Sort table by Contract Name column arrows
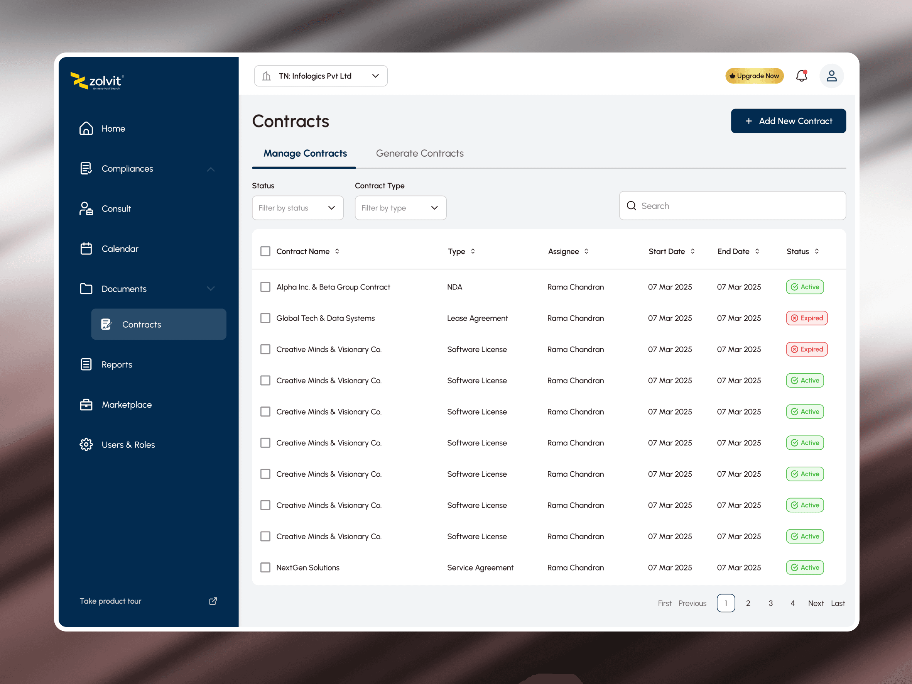Screen dimensions: 912x684 337,251
